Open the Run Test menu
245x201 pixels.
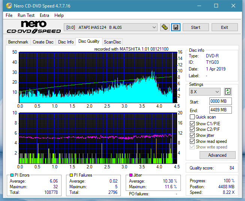point(26,15)
